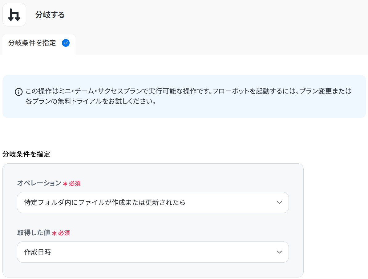Screen dimensions: 368x279
Task: Click the blue checkmark on the tab
Action: (x=66, y=43)
